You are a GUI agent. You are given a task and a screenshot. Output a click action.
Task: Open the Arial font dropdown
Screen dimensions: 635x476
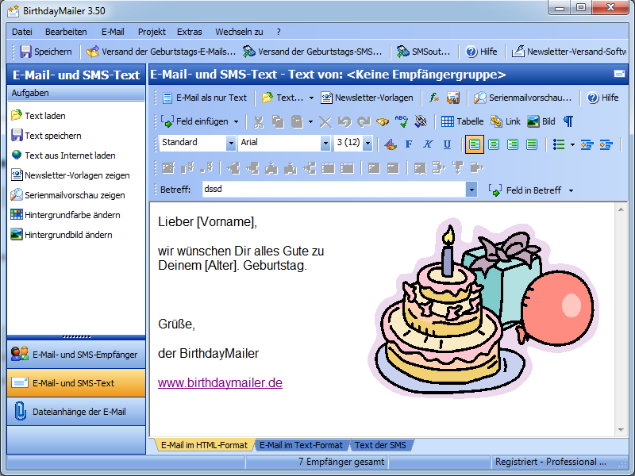click(325, 143)
